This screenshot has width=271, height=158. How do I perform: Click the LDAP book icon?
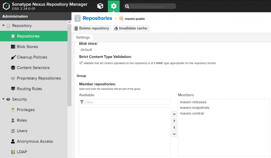coord(13,152)
